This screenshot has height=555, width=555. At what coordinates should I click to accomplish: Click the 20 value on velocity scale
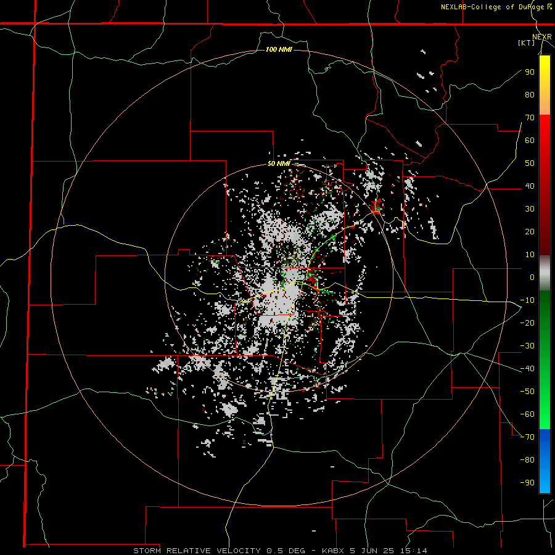click(x=530, y=232)
